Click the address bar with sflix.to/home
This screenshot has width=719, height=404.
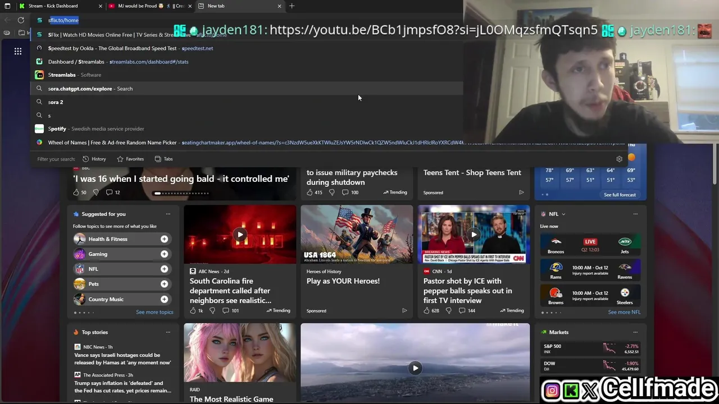pos(247,20)
